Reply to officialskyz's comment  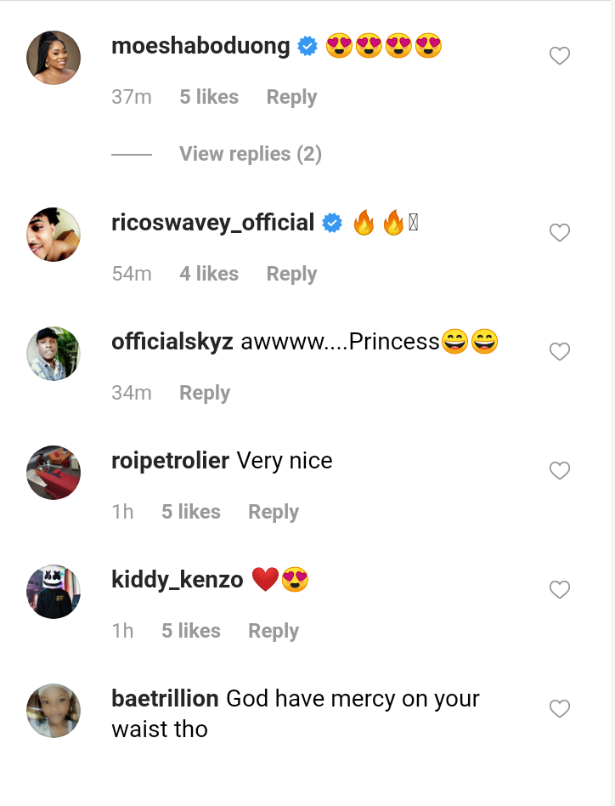tap(205, 393)
